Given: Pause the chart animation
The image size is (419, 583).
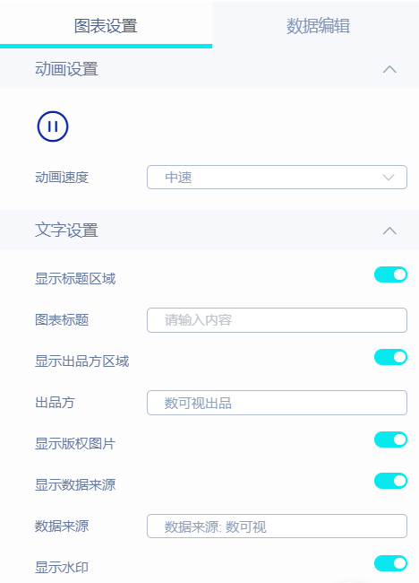Looking at the screenshot, I should (53, 126).
